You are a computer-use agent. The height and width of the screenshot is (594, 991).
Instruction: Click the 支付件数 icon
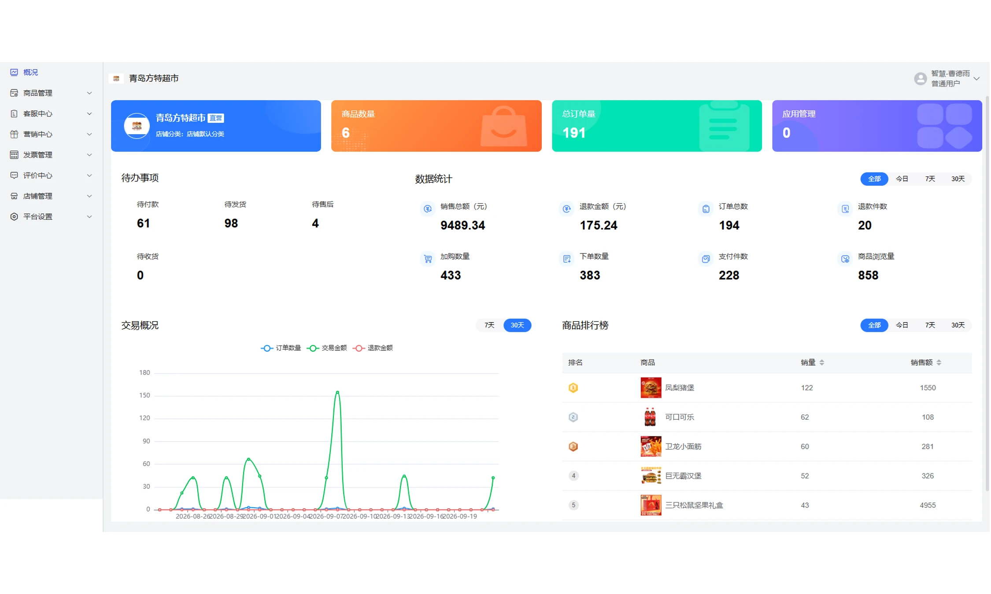[x=706, y=259]
